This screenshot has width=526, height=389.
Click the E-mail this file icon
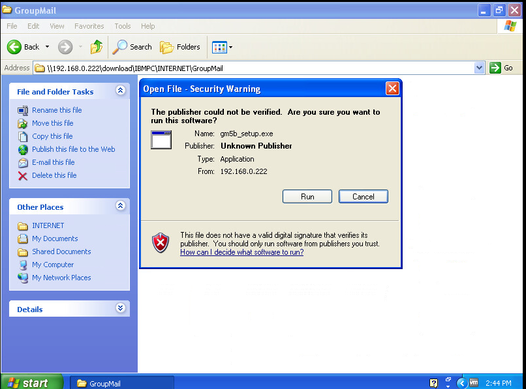pos(23,162)
